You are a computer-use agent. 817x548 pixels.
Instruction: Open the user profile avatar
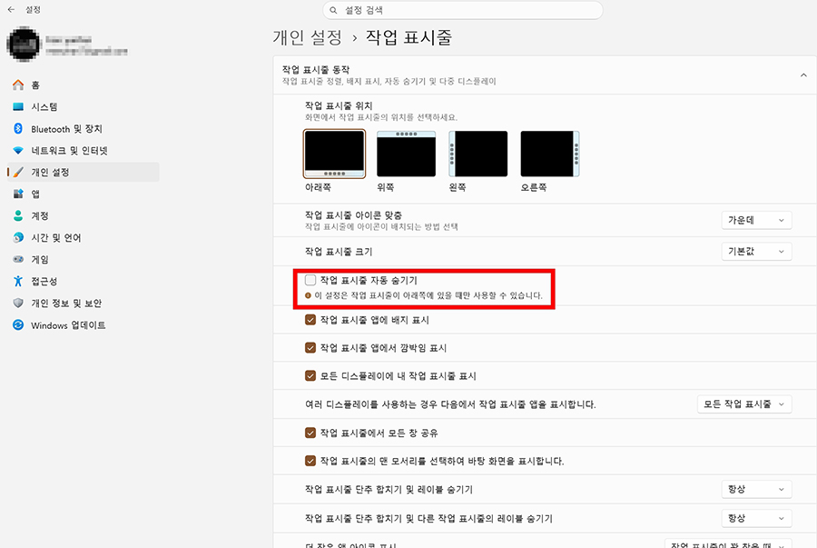tap(24, 45)
